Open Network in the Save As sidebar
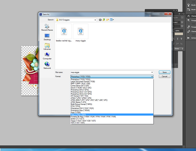196x151 pixels. (47, 66)
